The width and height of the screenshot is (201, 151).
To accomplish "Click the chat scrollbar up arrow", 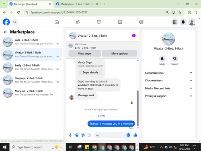I will 137,60.
